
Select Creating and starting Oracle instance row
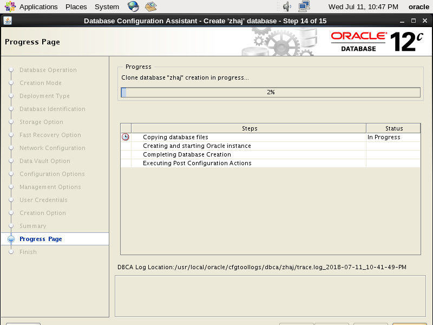tap(271, 146)
